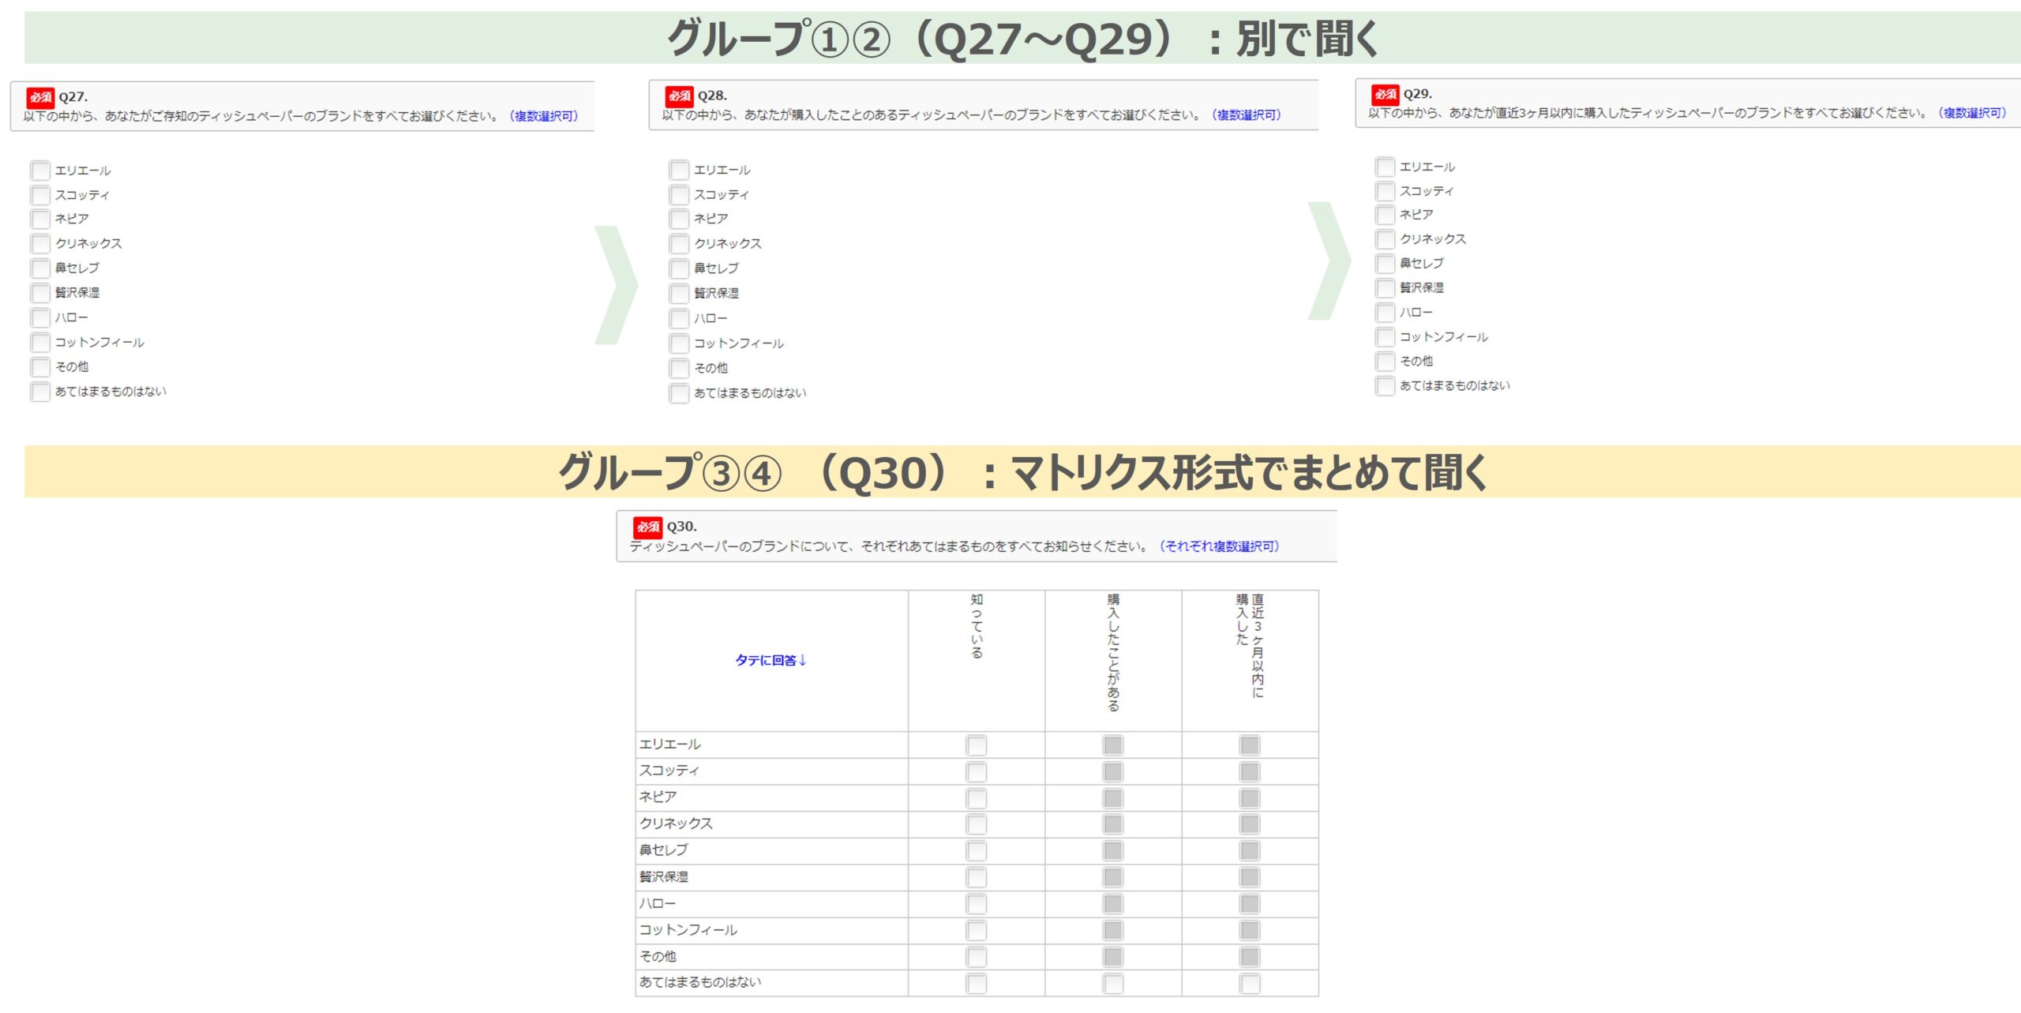The height and width of the screenshot is (1013, 2021).
Task: Tick あてはまるものはない in Q27
Action: click(x=40, y=392)
